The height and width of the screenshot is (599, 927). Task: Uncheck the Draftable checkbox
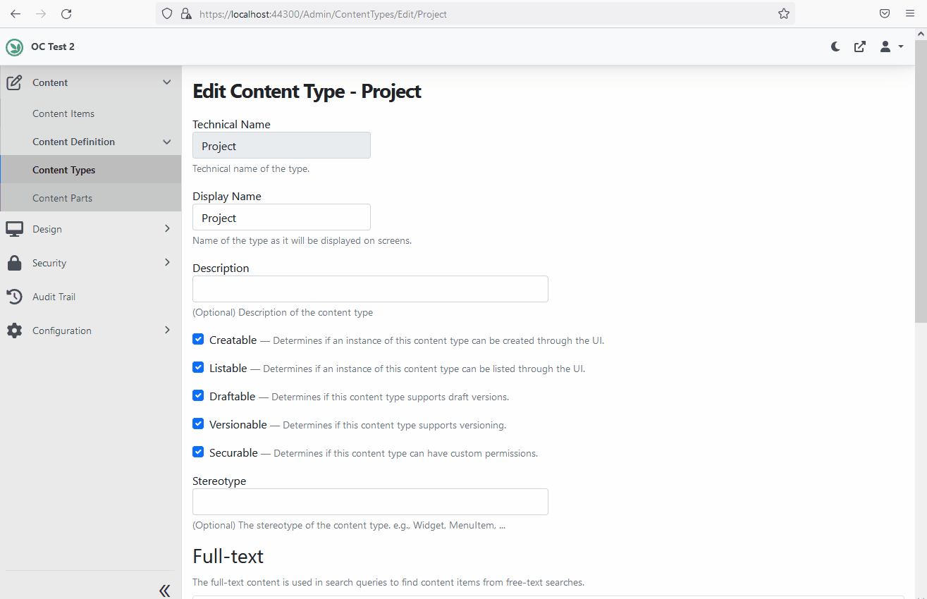click(198, 395)
